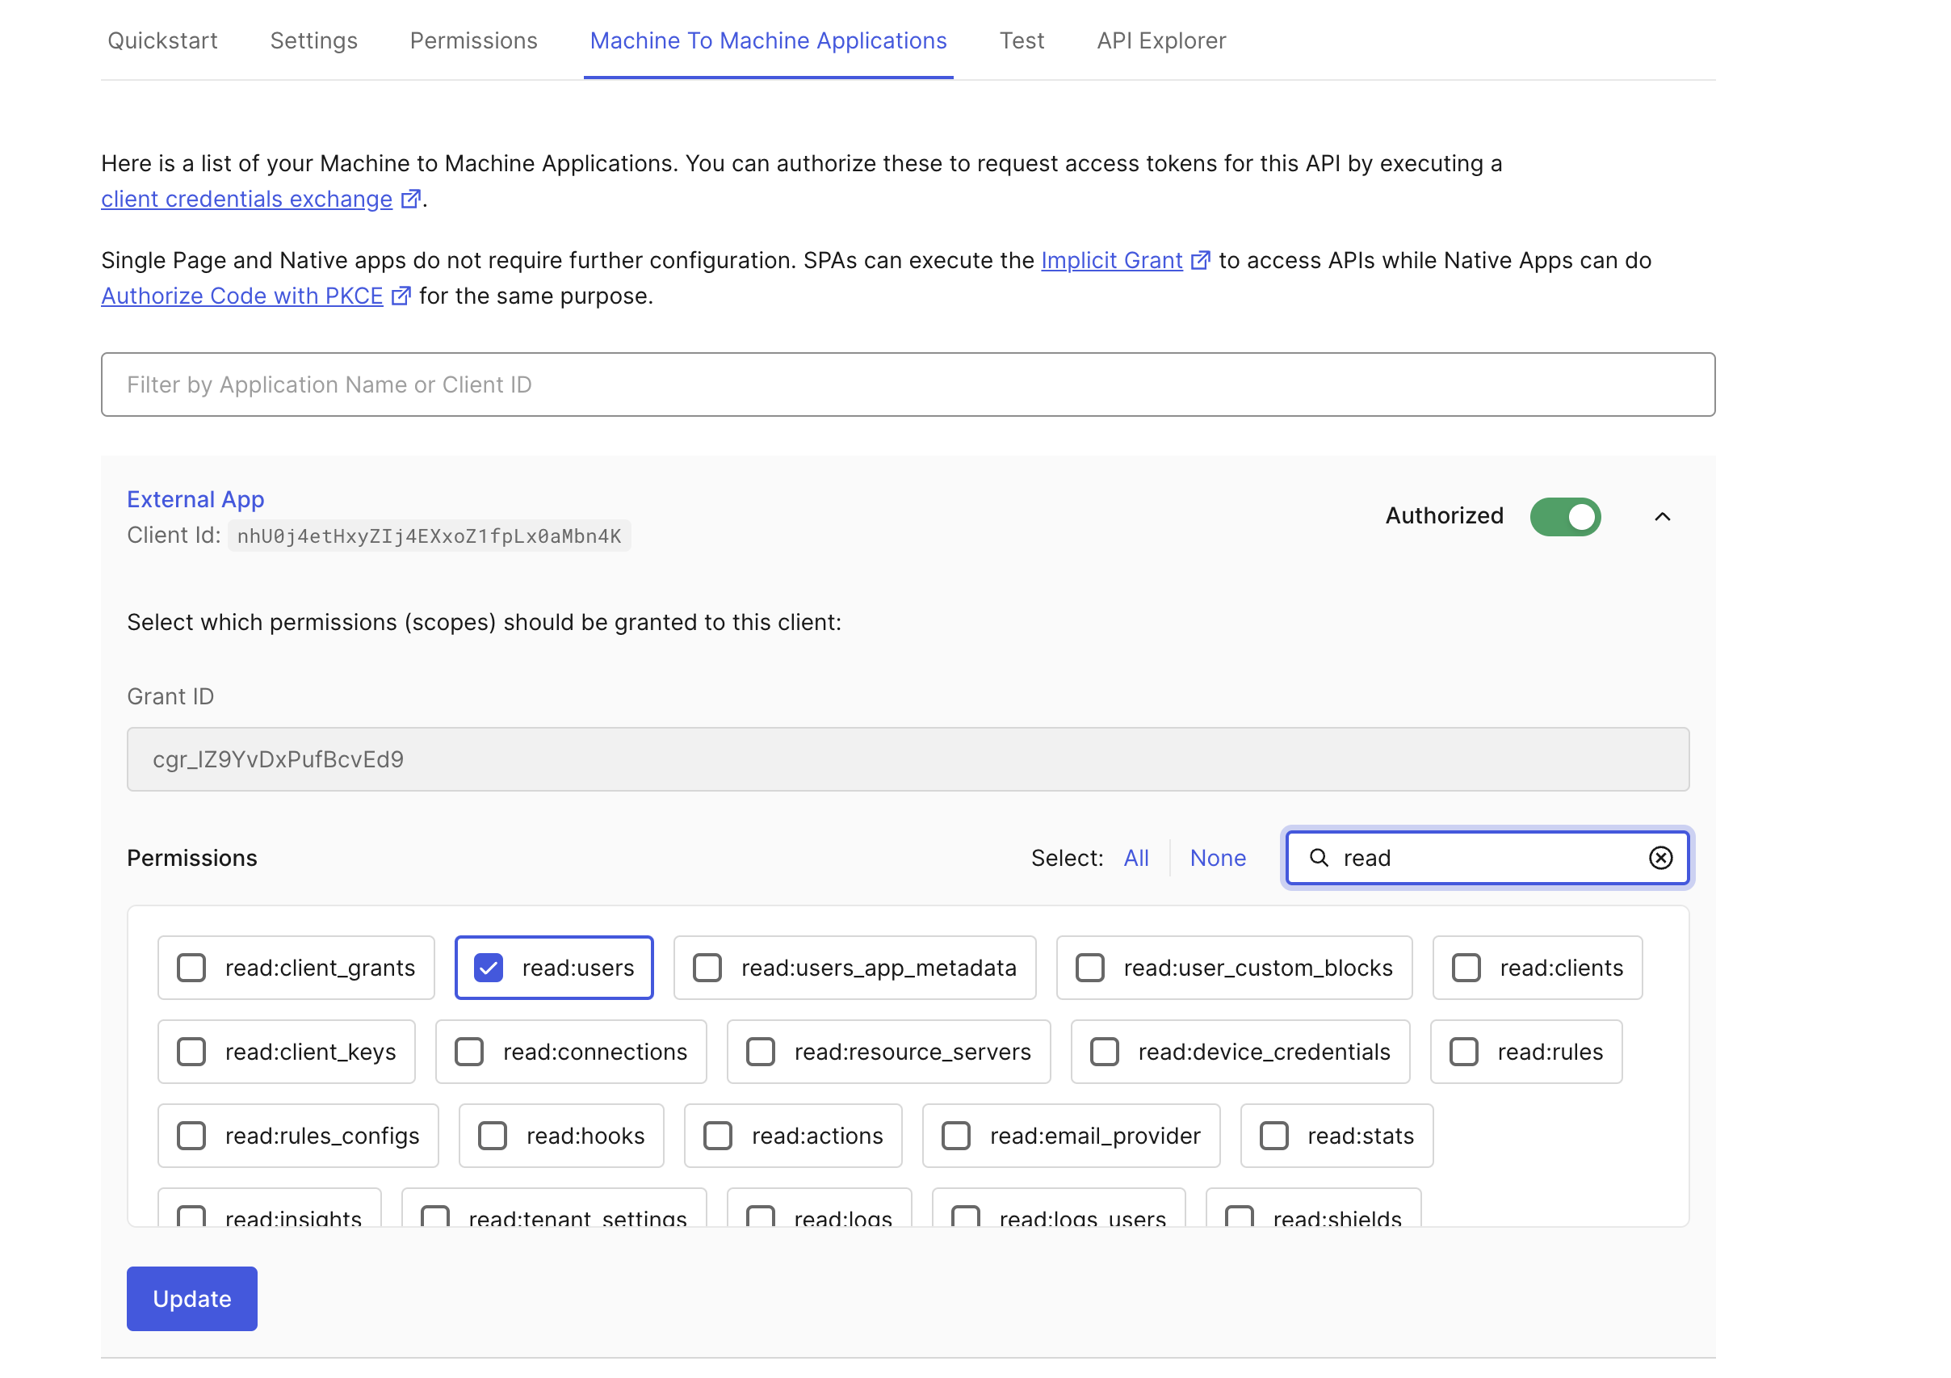The width and height of the screenshot is (1951, 1378).
Task: Click external-link icon after client credentials exchange
Action: 410,199
